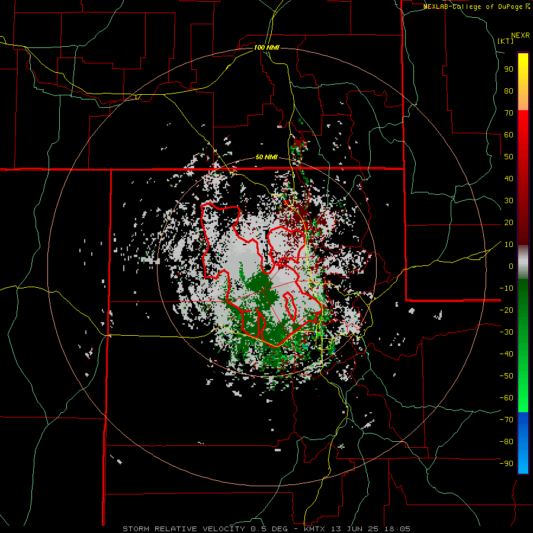Click the -60 value on the velocity scale
The height and width of the screenshot is (533, 533).
click(506, 398)
